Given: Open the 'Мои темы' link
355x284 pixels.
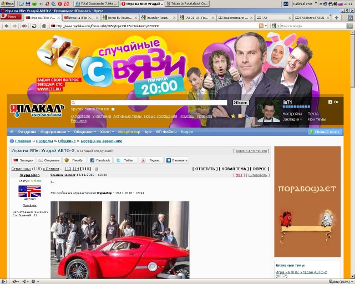Looking at the screenshot, I should (317, 119).
